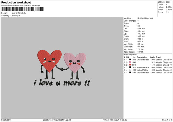The width and height of the screenshot is (173, 122).
Task: Click the pink color swatch in stop 2
Action: [130, 62]
